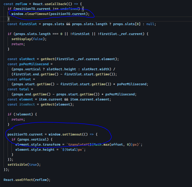Screen dimensions: 192x187
Task: Click the 'React.useEffect(reflow);' line
Action: [27, 180]
